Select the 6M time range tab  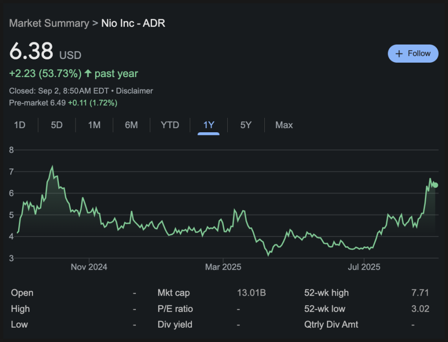[x=131, y=125]
